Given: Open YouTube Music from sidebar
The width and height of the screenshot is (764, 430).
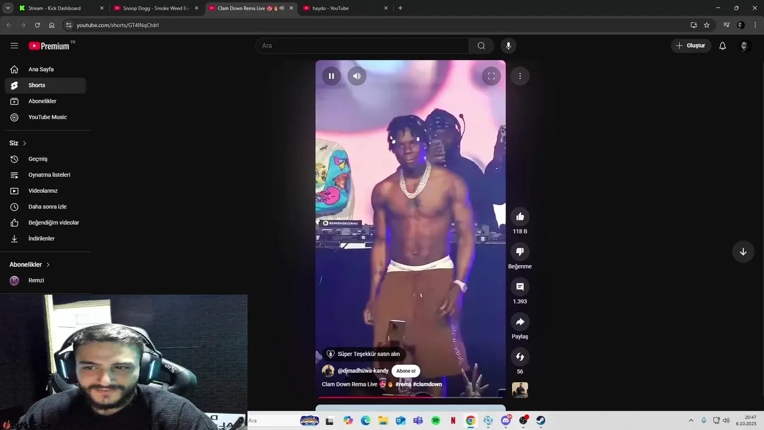Looking at the screenshot, I should (x=45, y=117).
